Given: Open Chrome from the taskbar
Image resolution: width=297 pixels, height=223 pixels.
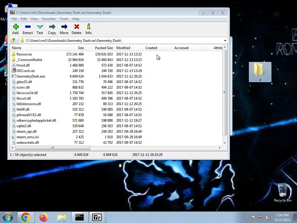Looking at the screenshot, I should tap(26, 217).
